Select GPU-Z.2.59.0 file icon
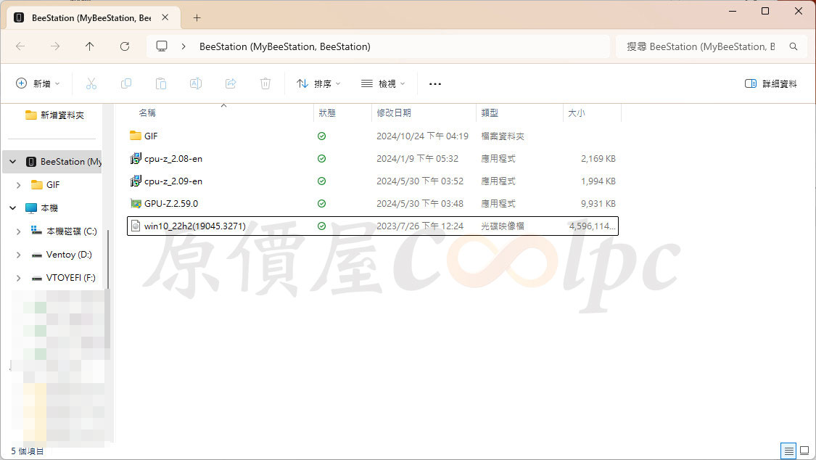This screenshot has height=460, width=816. click(x=136, y=203)
